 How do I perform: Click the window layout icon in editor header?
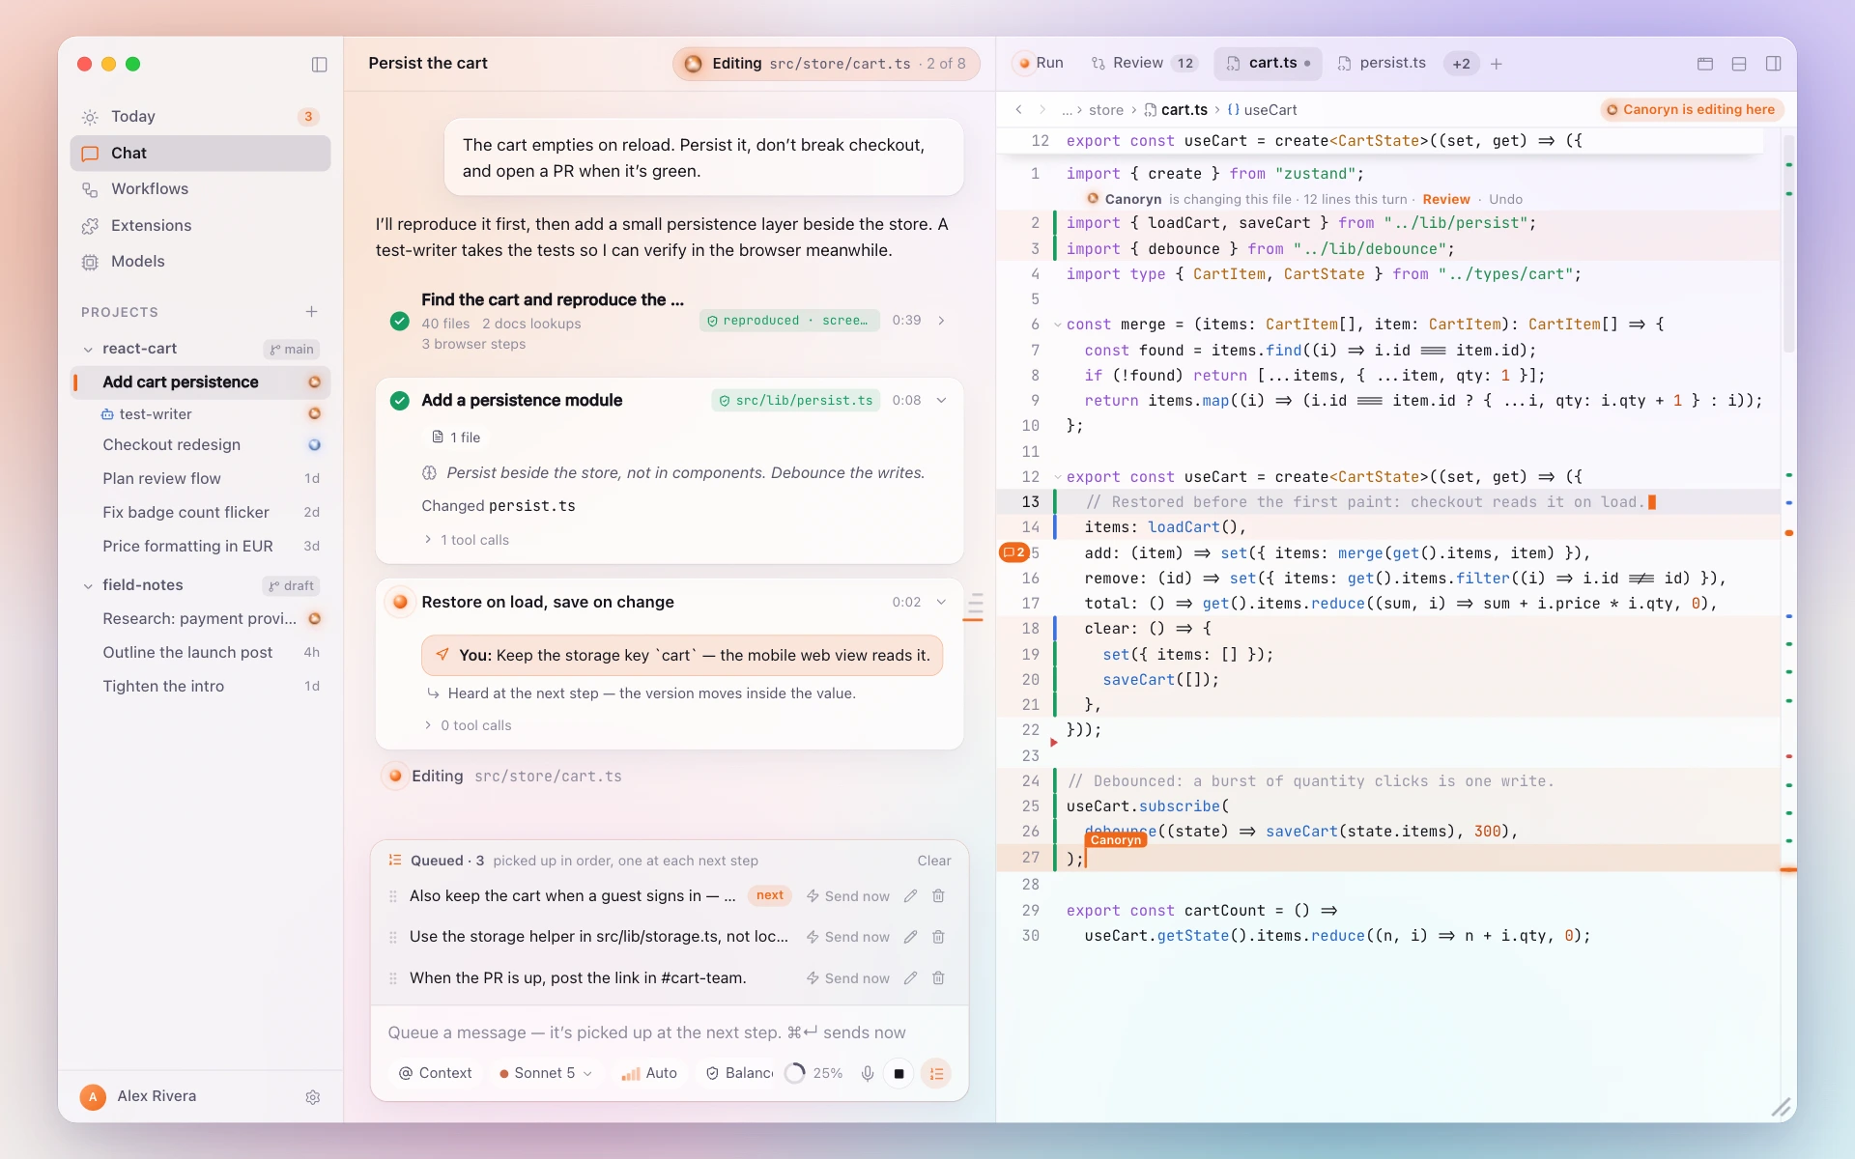(1705, 64)
